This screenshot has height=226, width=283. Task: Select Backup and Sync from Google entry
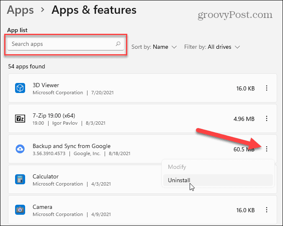pyautogui.click(x=72, y=146)
